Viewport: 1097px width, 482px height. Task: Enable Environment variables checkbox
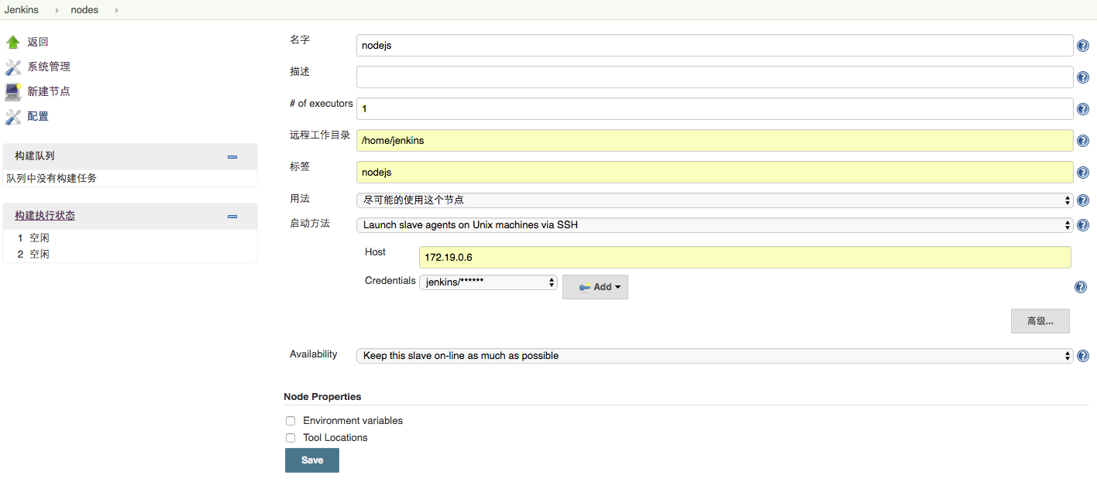pos(291,421)
